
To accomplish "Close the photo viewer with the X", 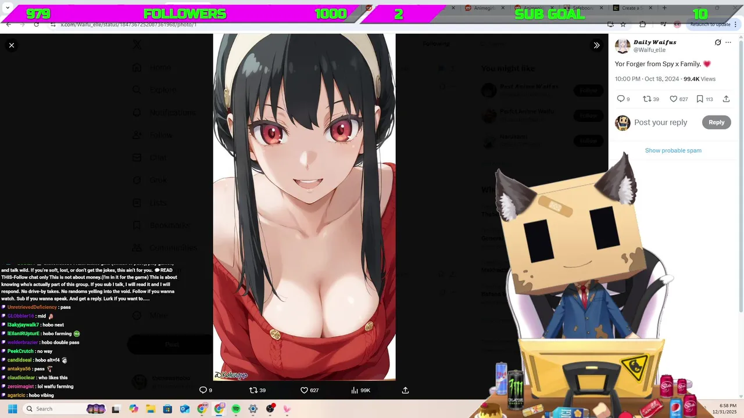I will click(11, 45).
